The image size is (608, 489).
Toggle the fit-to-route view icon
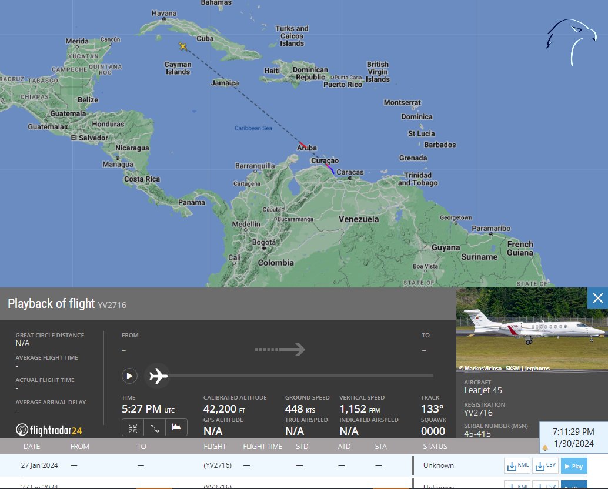pos(133,428)
